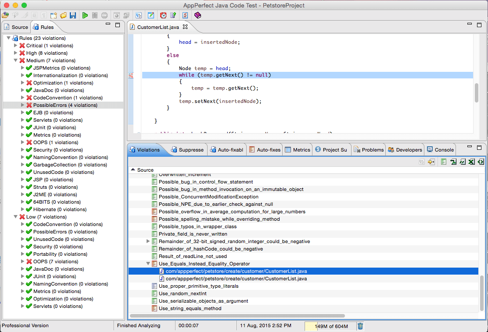
Task: Click the tree structure toolbar icon
Action: click(139, 15)
